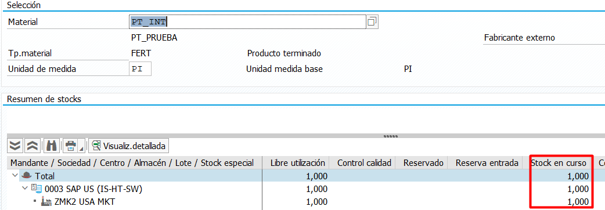Select the Control calidad column header
The image size is (605, 210).
point(364,162)
